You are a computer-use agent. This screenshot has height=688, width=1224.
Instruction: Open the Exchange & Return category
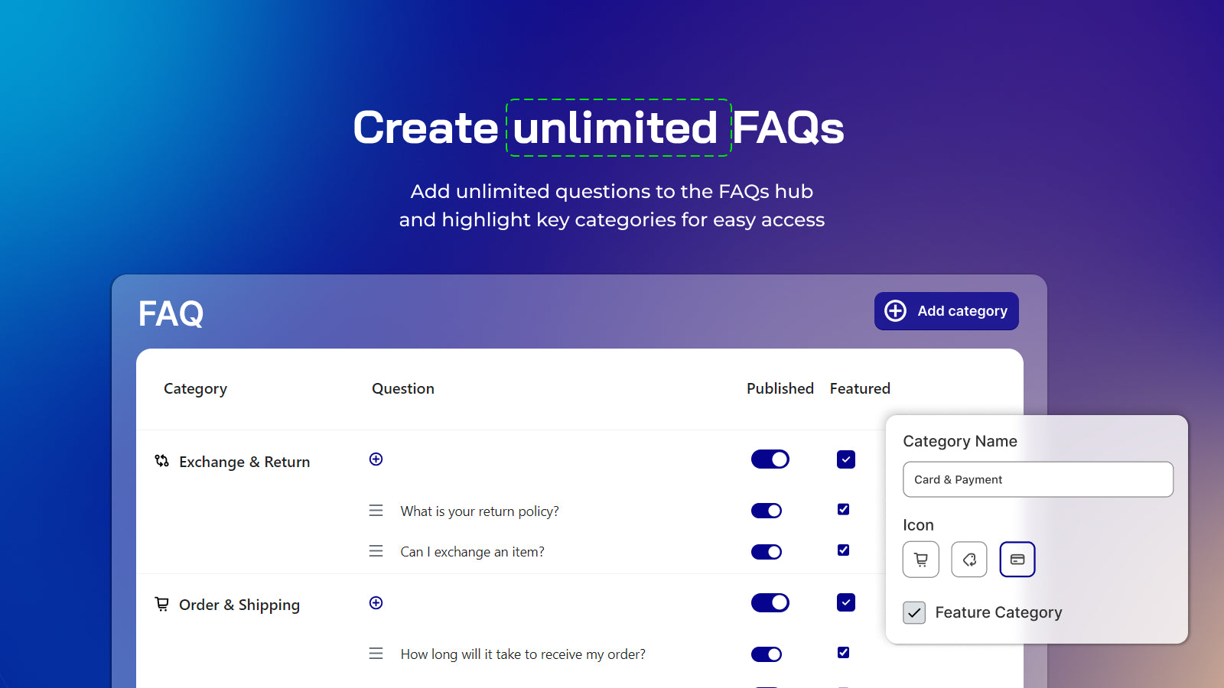pos(244,462)
